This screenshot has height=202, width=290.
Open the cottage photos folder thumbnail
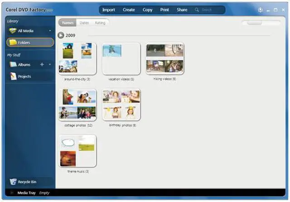pos(77,105)
